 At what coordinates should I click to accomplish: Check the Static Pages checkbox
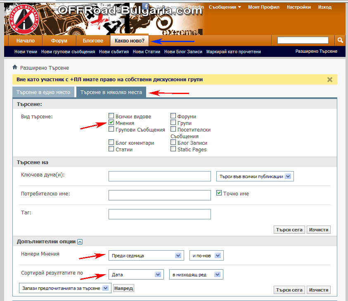[x=173, y=149]
